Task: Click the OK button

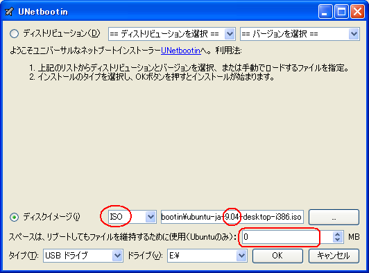Action: click(277, 256)
